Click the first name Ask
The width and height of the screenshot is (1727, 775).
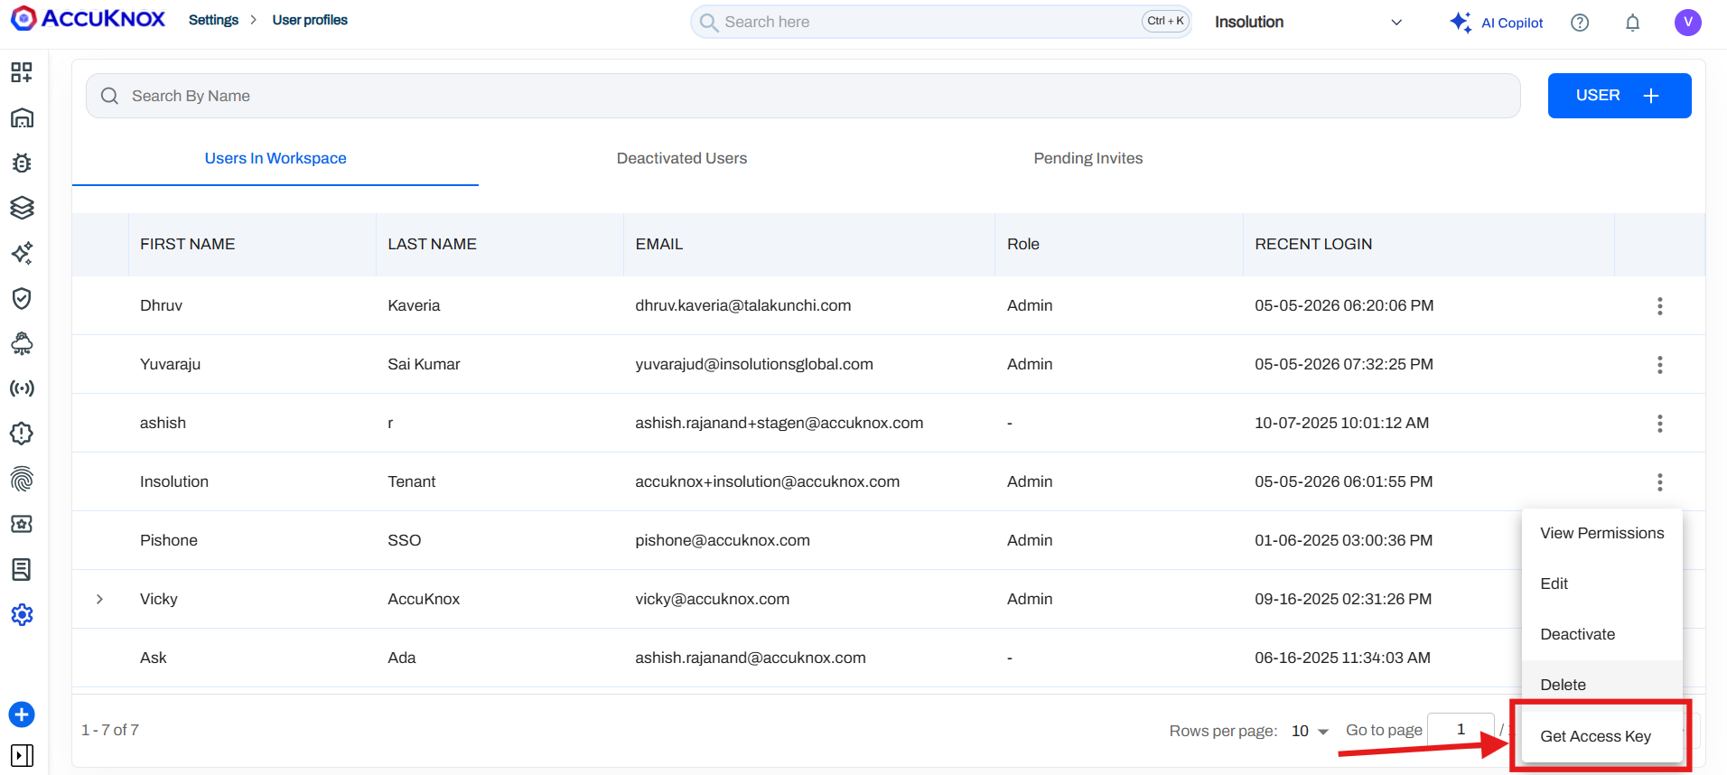[153, 658]
